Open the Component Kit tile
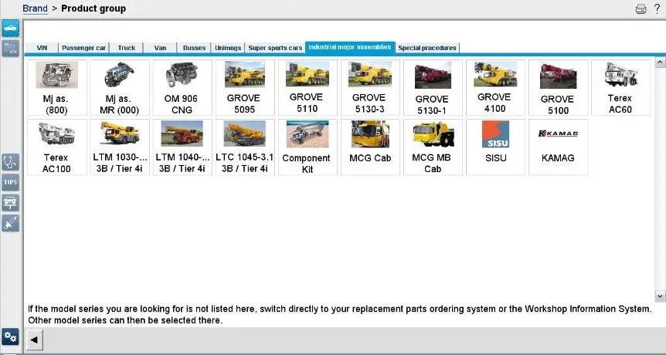The image size is (666, 355). 308,147
